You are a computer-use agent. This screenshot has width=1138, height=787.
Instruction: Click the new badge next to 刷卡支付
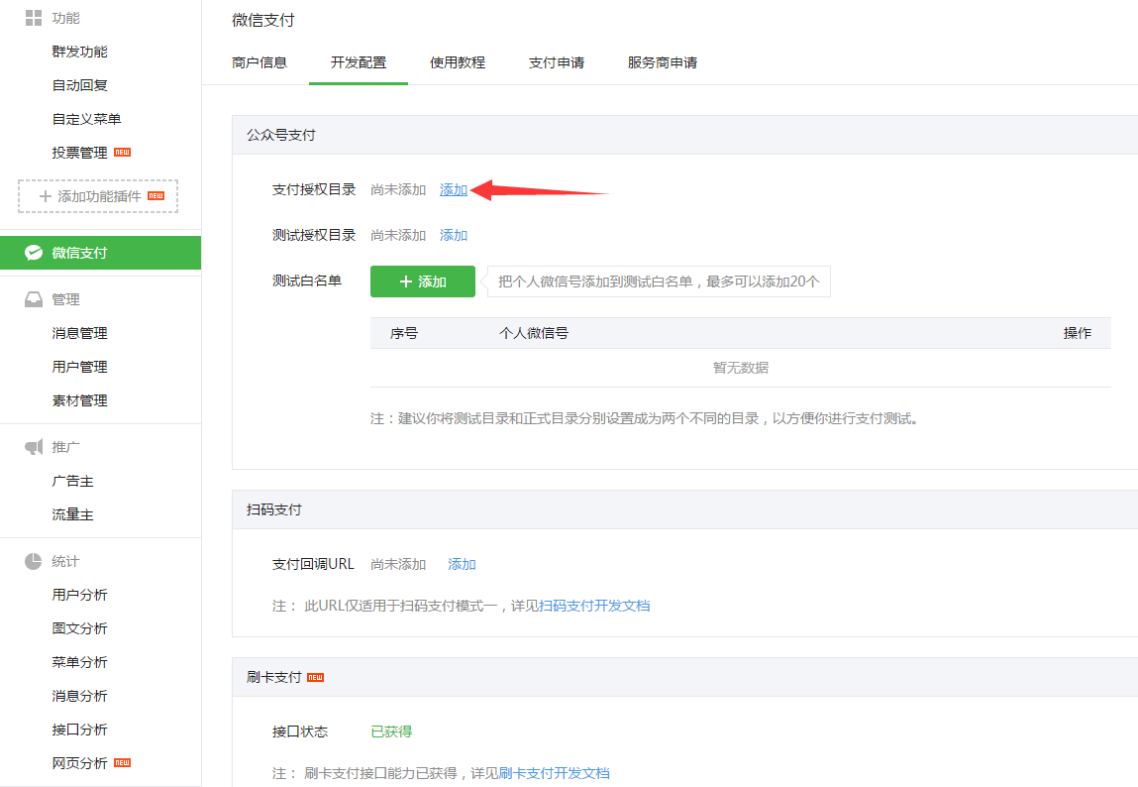pos(315,677)
